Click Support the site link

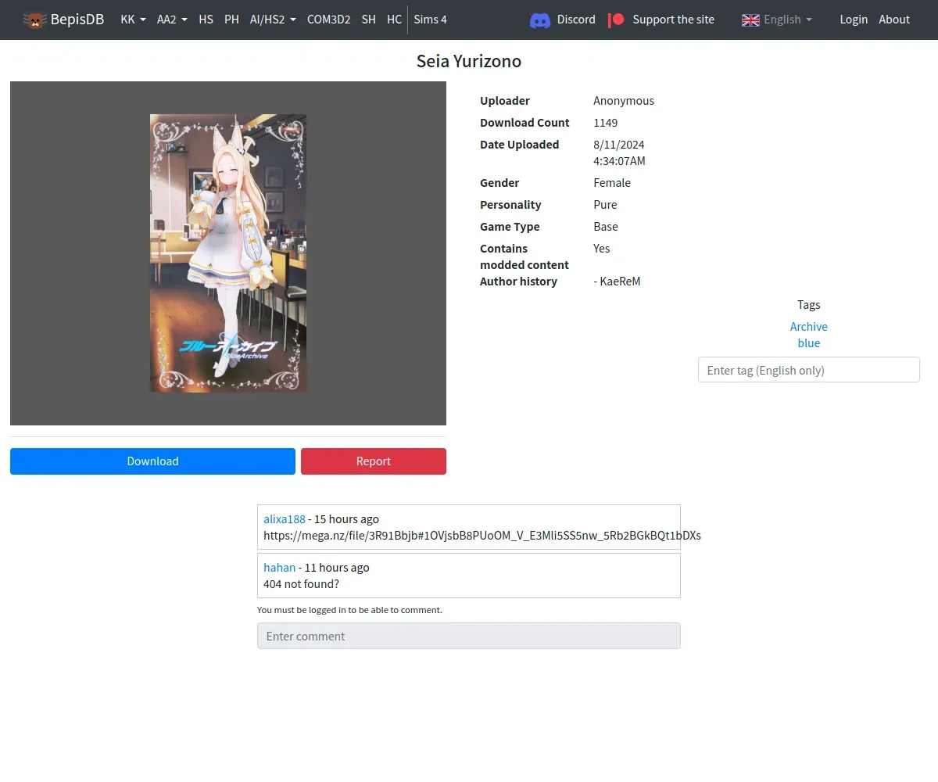(x=673, y=20)
